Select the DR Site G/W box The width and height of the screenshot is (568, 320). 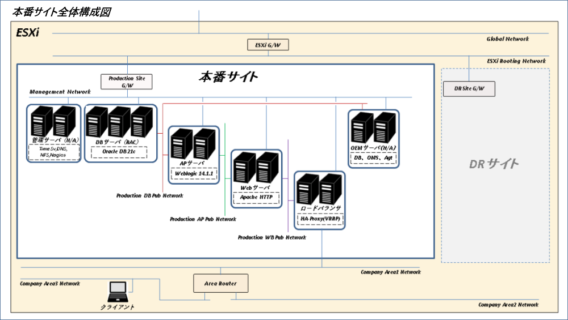tap(469, 89)
